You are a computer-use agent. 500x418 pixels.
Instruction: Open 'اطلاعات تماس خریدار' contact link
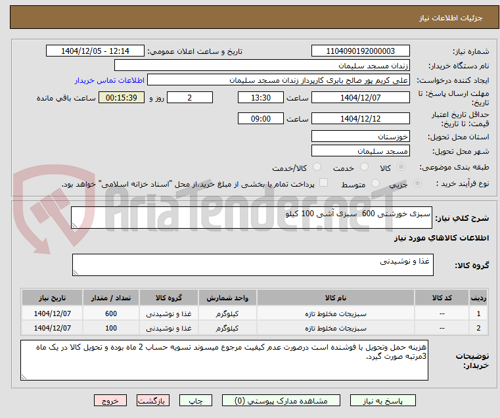(110, 80)
